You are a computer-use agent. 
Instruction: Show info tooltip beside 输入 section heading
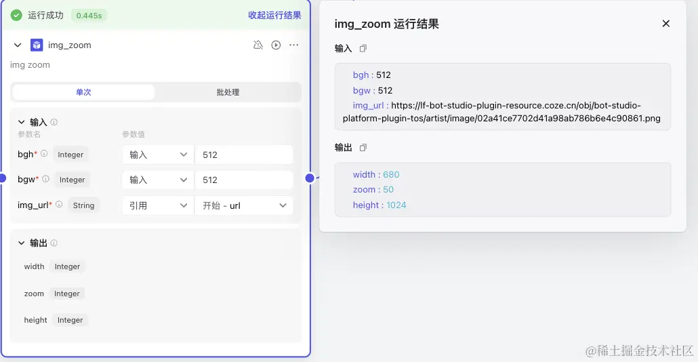[54, 122]
